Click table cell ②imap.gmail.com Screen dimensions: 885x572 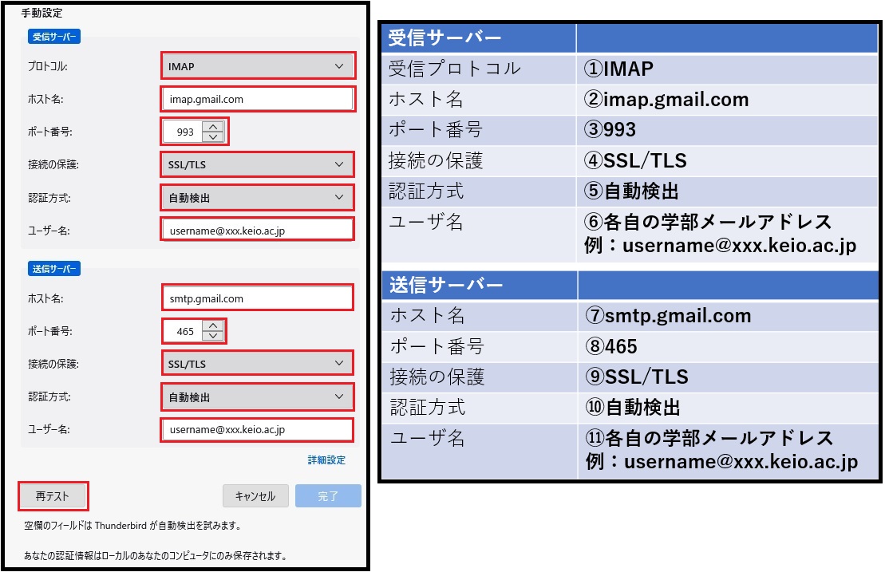pos(727,100)
